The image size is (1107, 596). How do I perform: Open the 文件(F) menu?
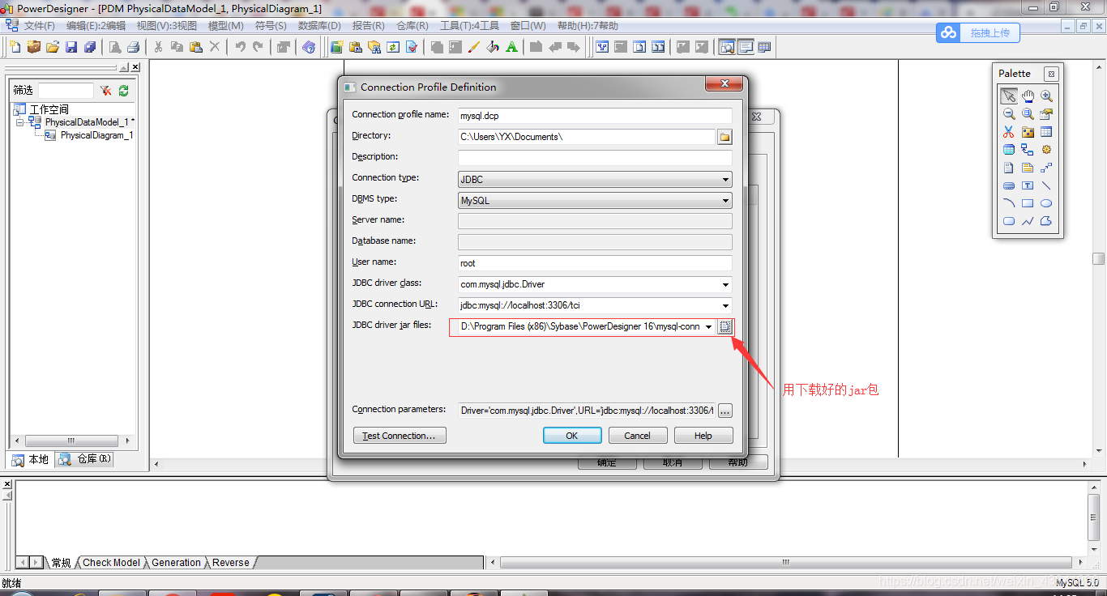pos(39,26)
